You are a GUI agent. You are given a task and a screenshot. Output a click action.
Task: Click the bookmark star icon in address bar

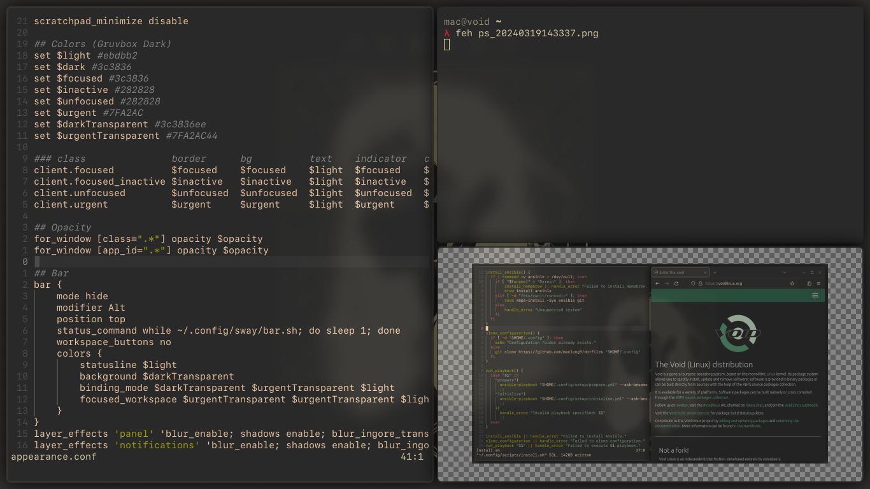tap(792, 283)
